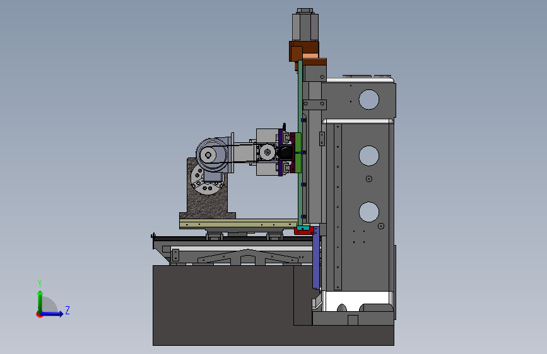Pick the small cyan block above the red block
This screenshot has width=547, height=354.
[303, 228]
